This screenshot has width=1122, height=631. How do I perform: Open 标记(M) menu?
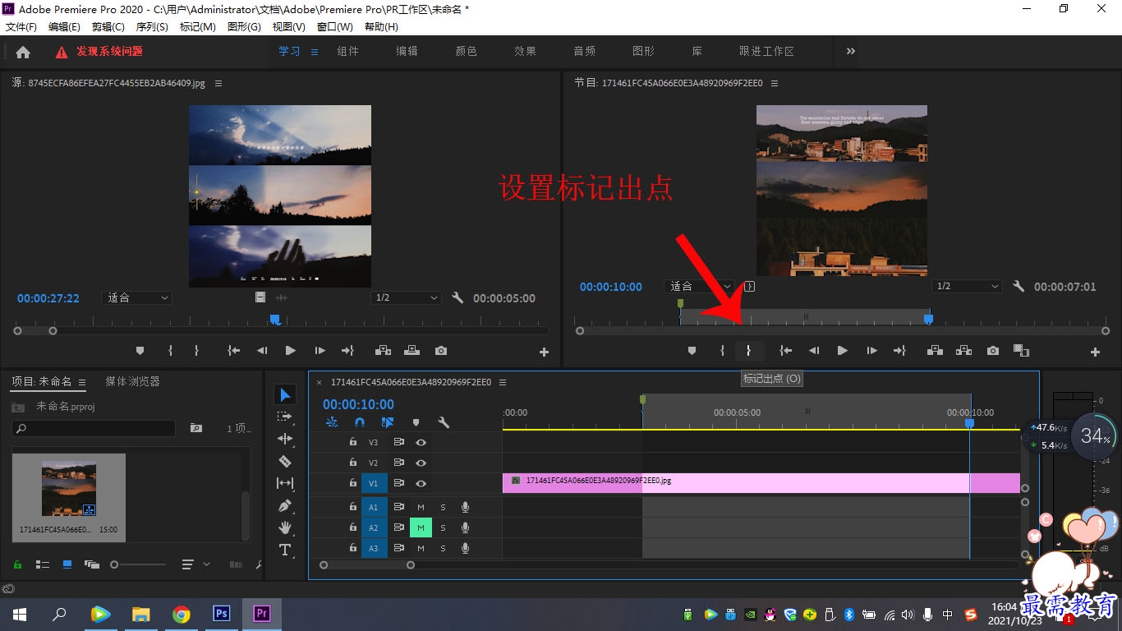(x=197, y=27)
